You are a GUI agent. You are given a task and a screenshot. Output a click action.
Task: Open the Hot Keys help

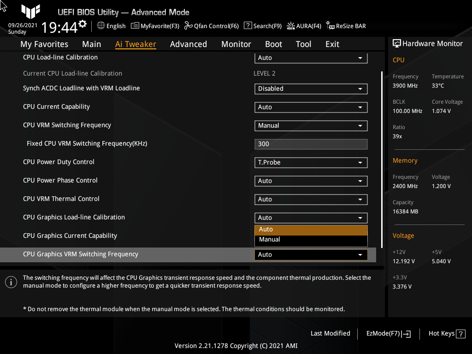click(x=446, y=333)
